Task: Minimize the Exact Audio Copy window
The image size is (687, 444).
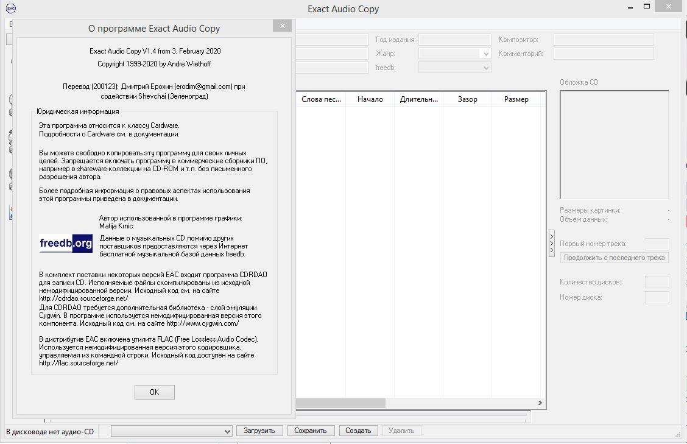Action: point(630,7)
